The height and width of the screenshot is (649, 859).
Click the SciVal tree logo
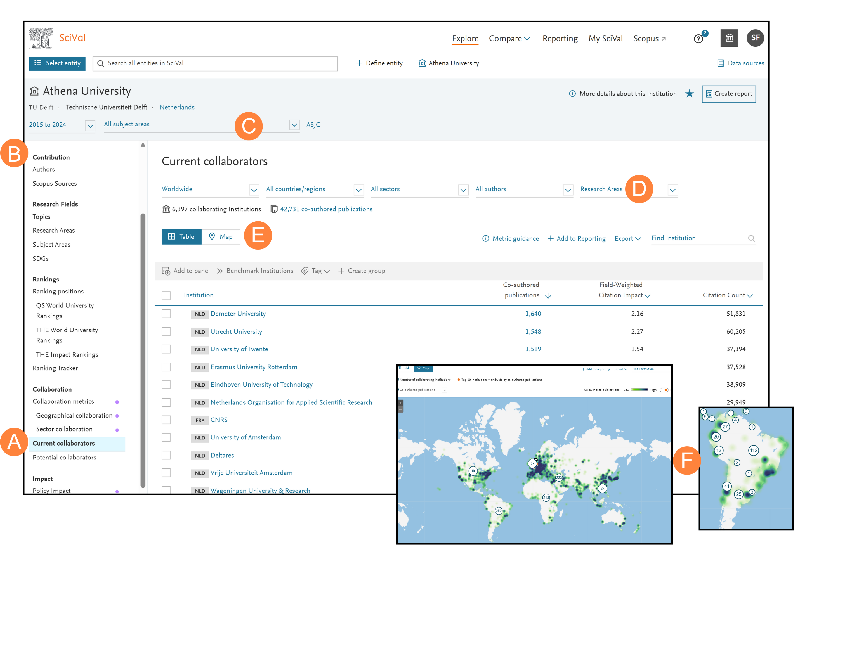(x=41, y=38)
